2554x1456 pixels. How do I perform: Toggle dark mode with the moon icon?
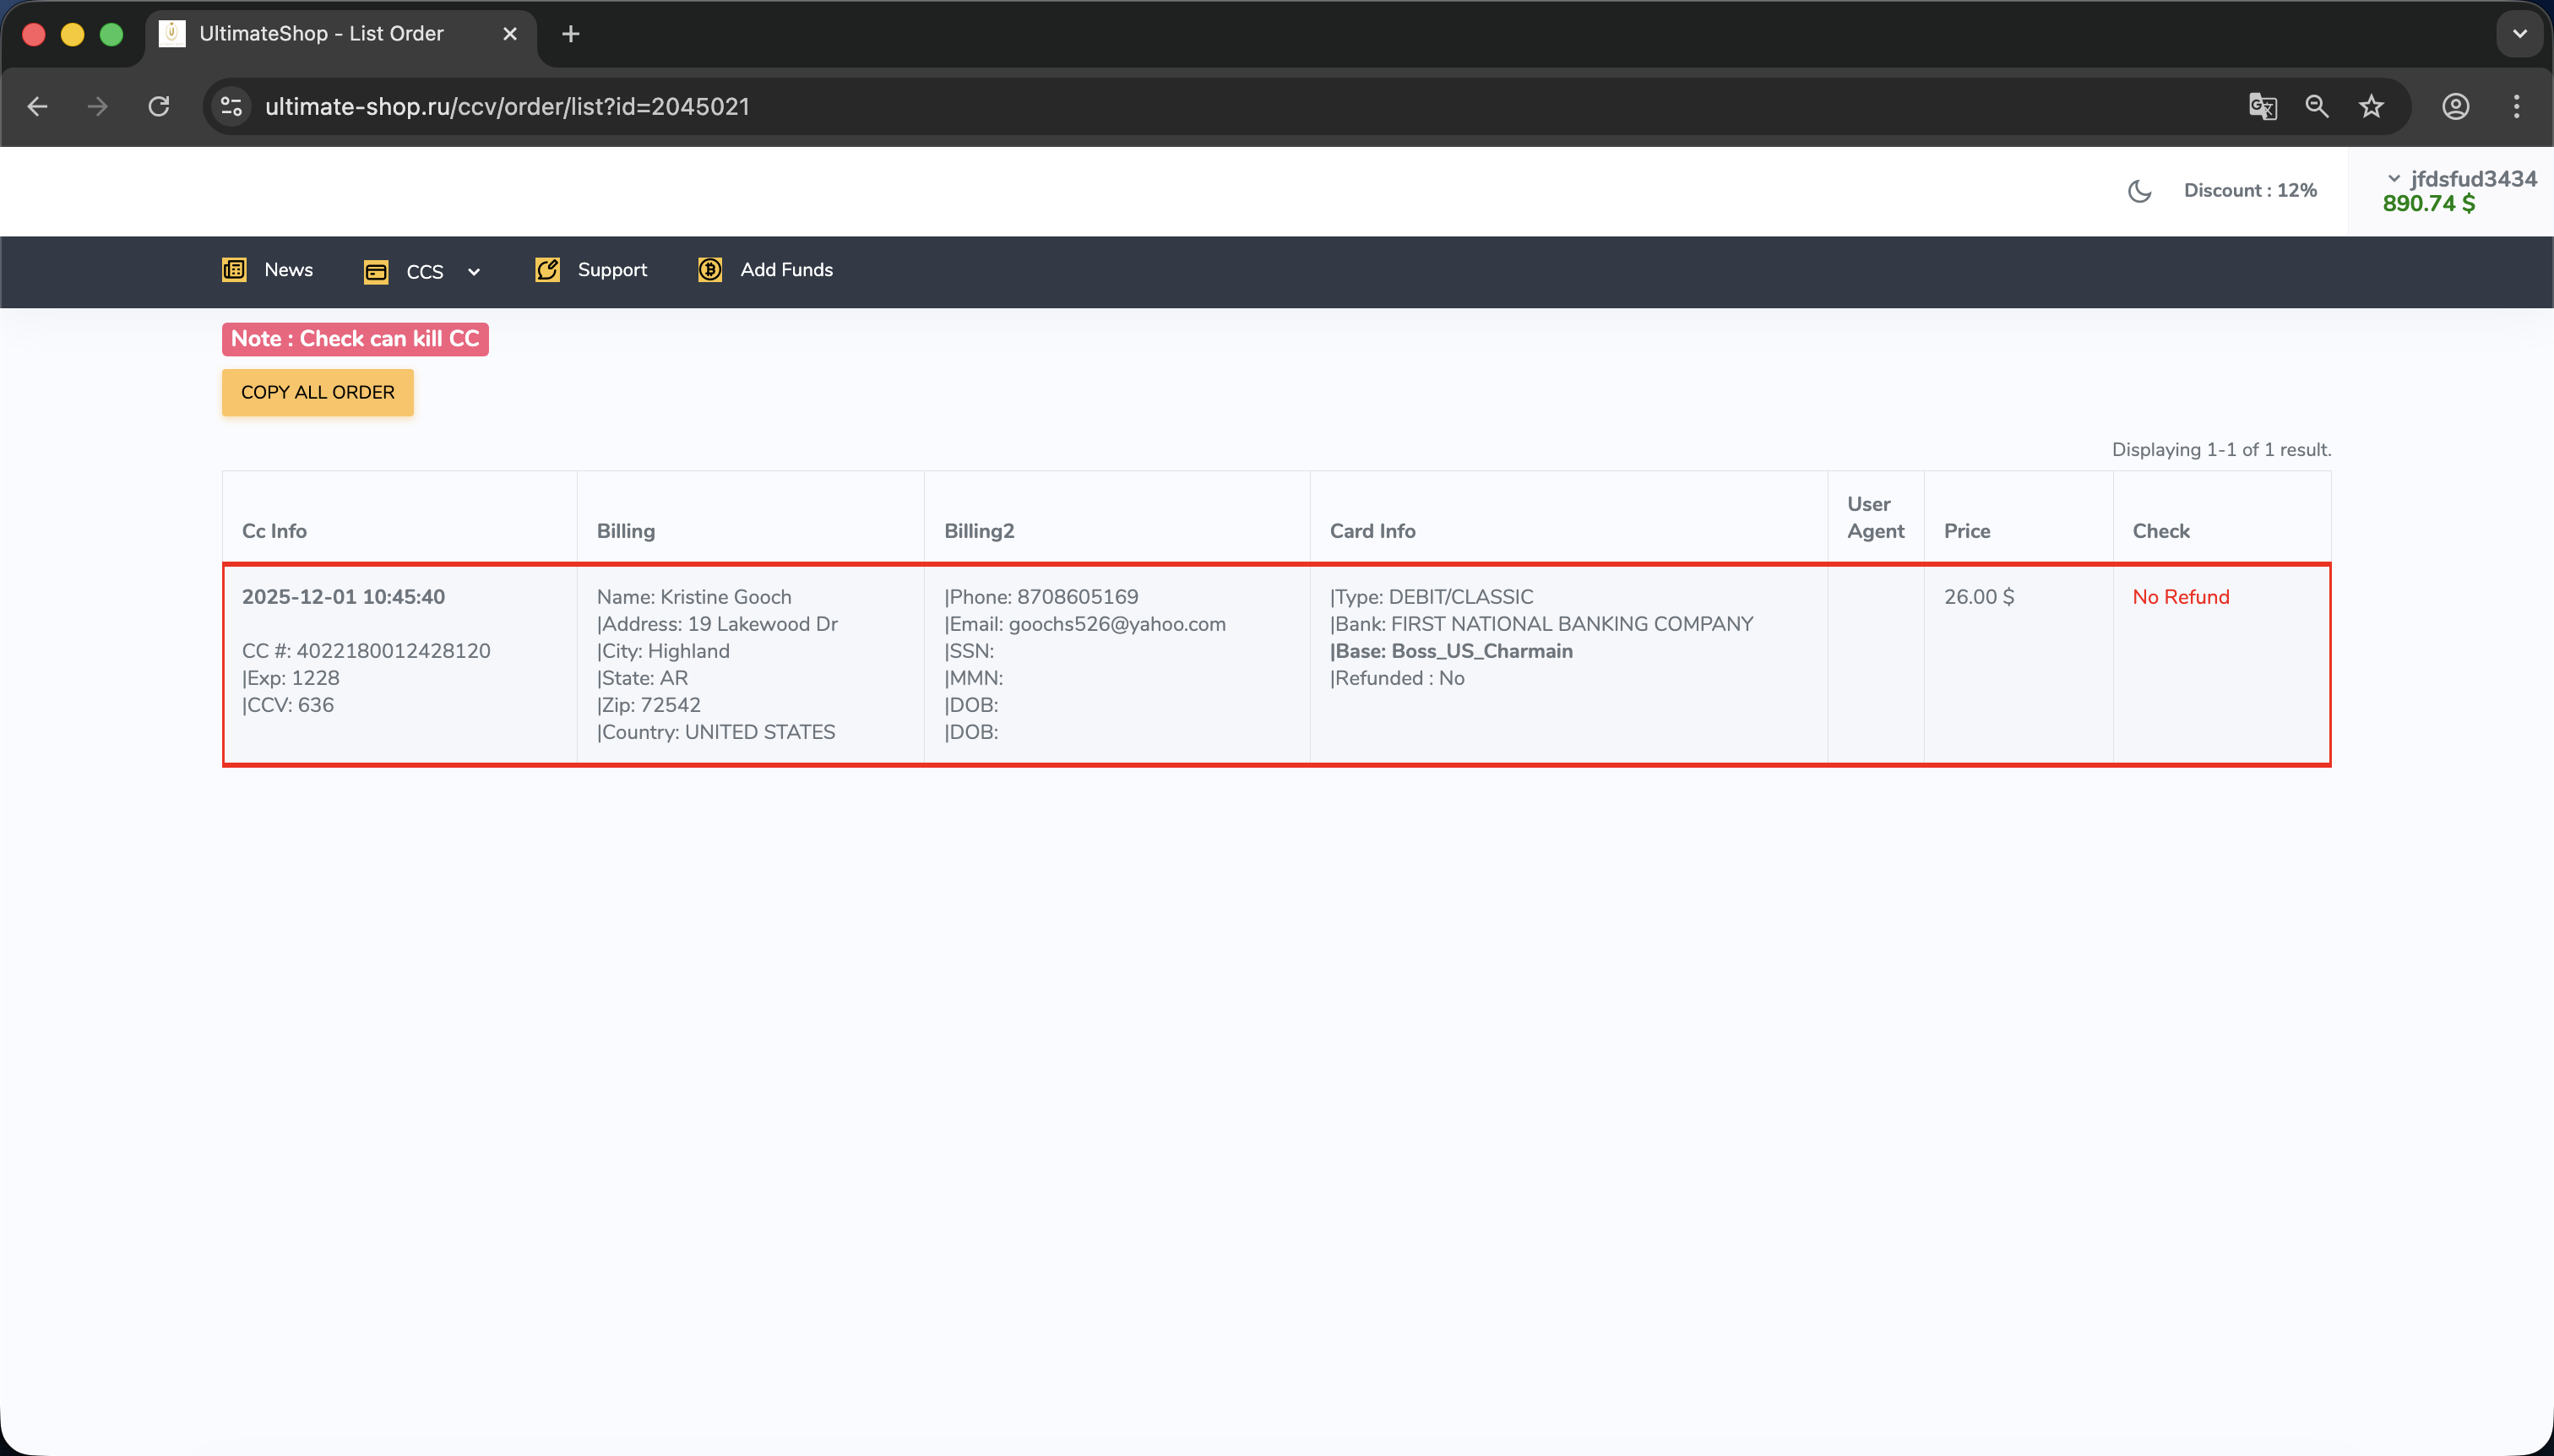pos(2140,190)
